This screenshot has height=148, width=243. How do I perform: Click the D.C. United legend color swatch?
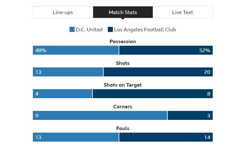click(72, 29)
